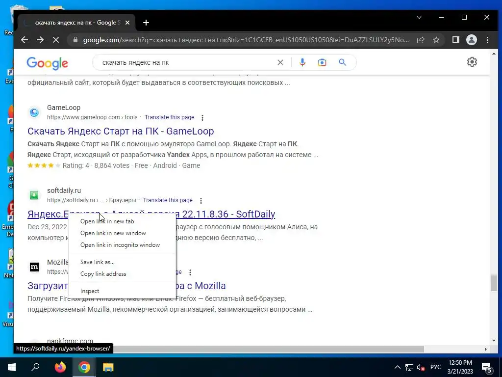502x377 pixels.
Task: Choose Inspect from context menu
Action: pyautogui.click(x=122, y=291)
